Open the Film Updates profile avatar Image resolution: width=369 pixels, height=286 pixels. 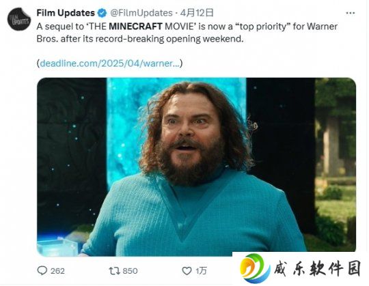tap(19, 19)
